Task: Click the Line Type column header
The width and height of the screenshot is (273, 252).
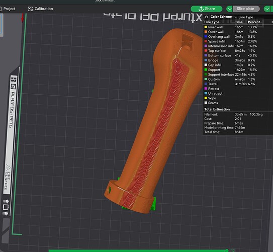Action: [212, 22]
